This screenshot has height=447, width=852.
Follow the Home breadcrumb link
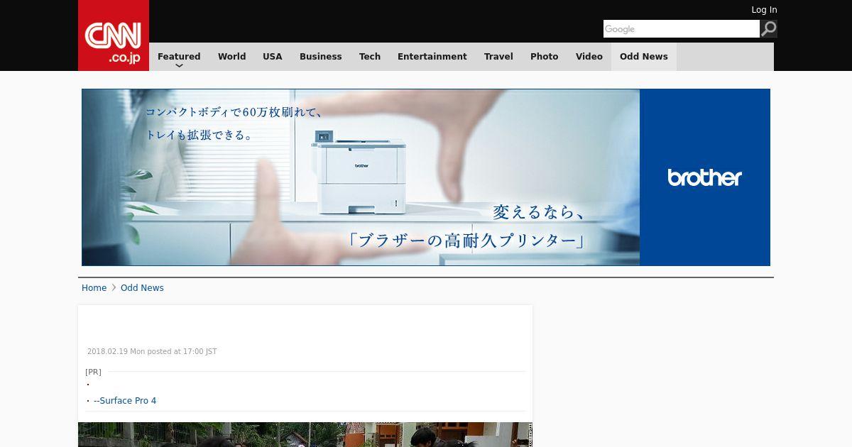94,287
